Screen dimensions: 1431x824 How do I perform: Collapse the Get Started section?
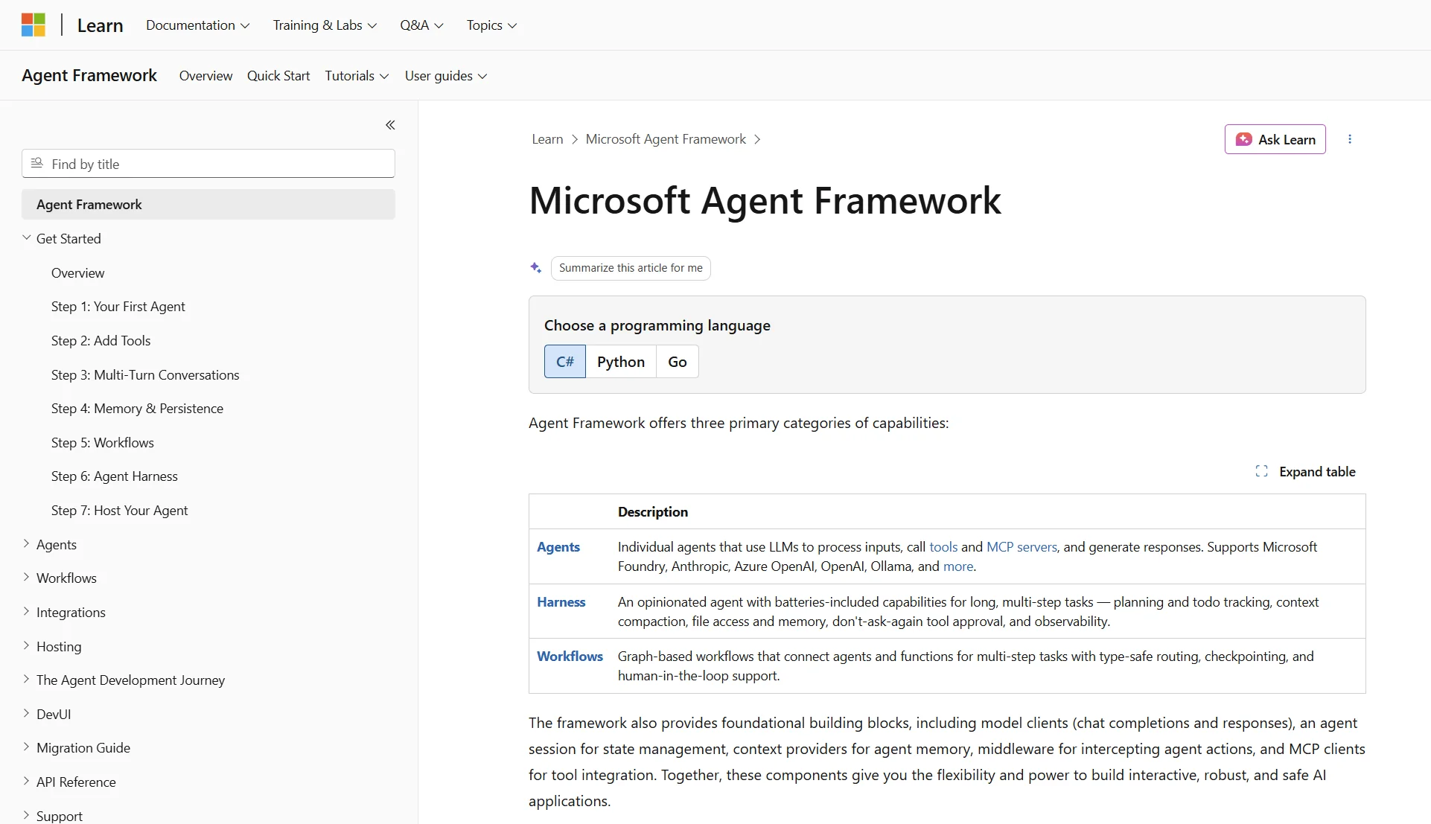[27, 238]
